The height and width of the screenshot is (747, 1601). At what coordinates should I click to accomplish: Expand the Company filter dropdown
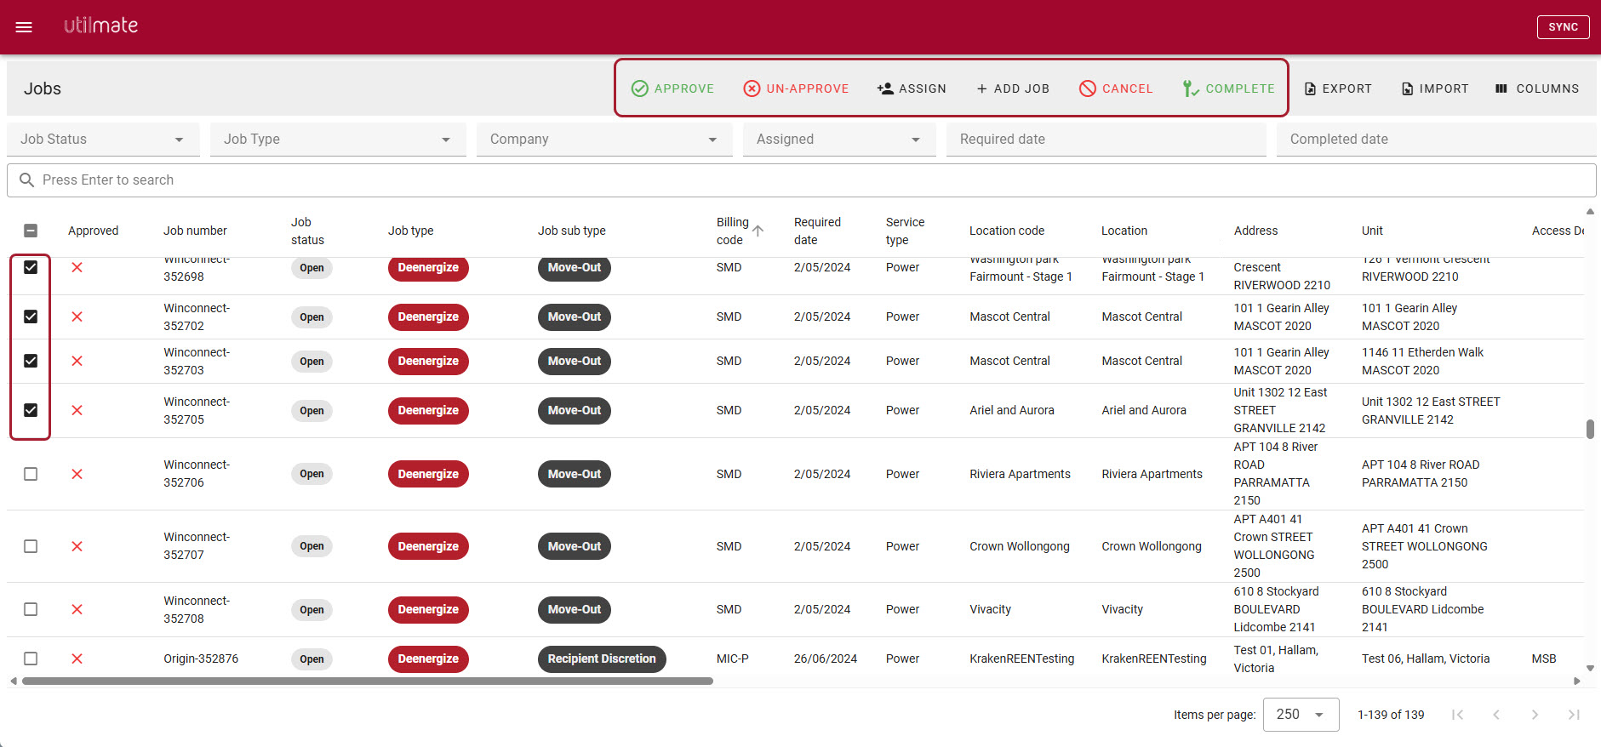[x=604, y=140]
